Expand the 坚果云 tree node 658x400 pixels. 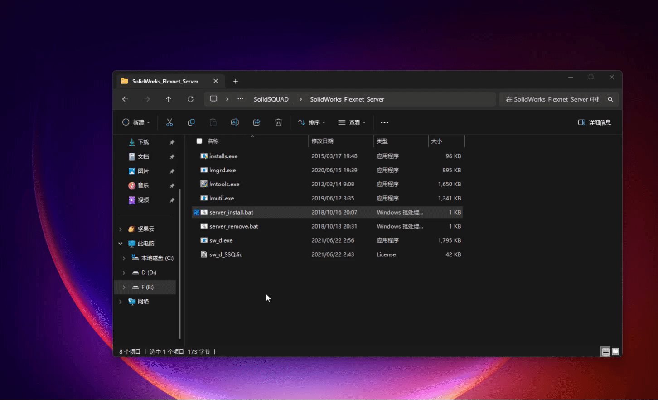[121, 229]
